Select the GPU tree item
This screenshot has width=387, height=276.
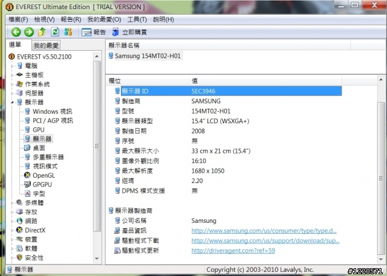click(x=39, y=130)
